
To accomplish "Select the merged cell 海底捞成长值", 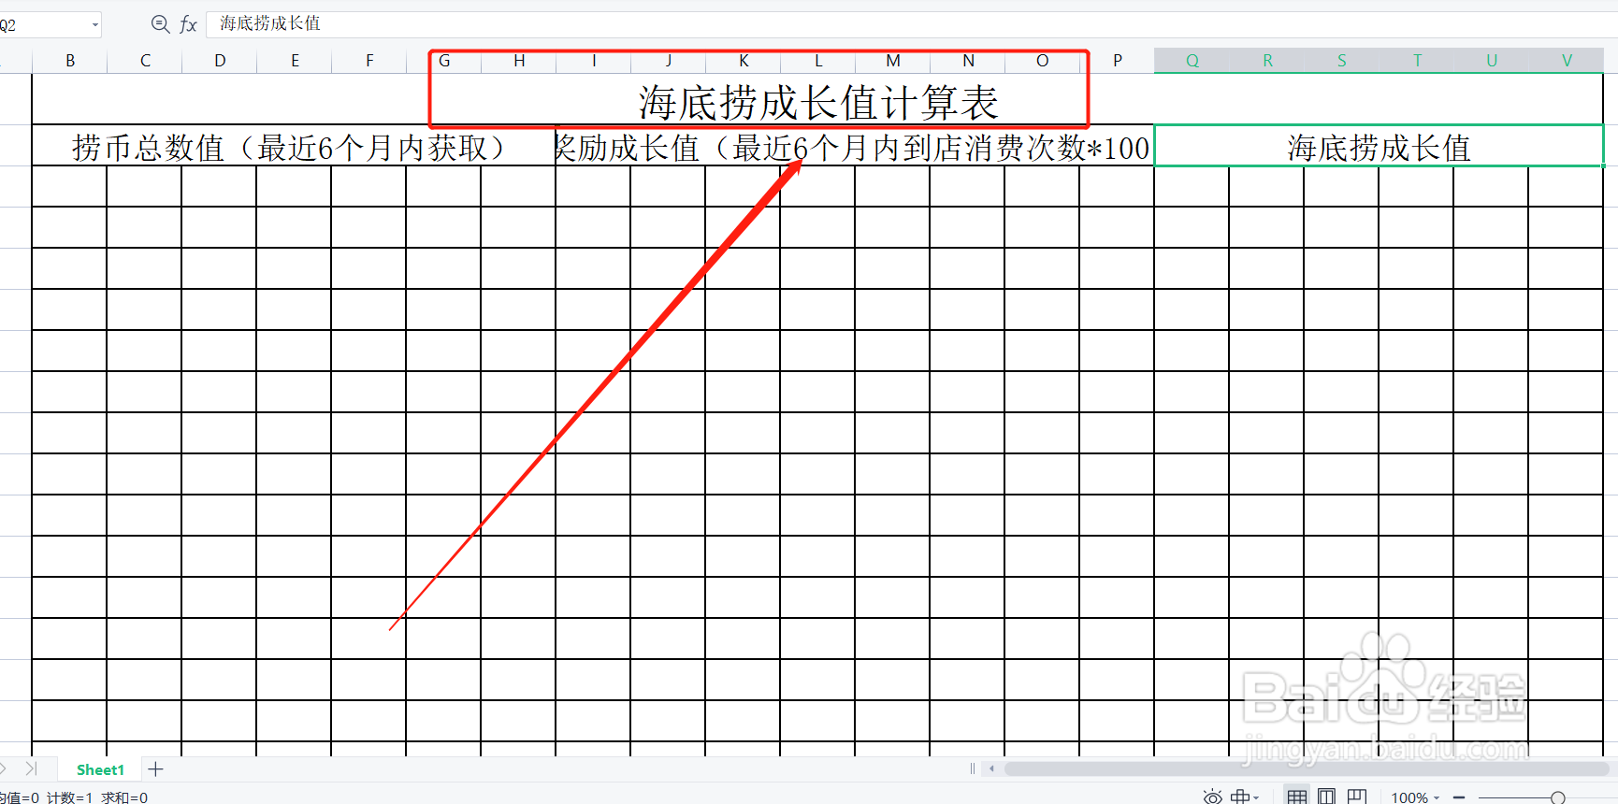I will click(x=1380, y=146).
